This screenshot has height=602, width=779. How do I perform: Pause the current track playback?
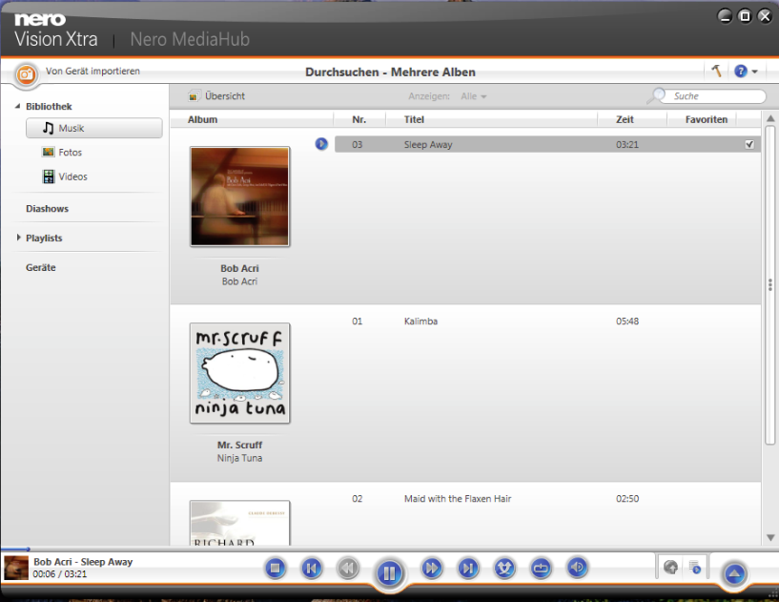(x=389, y=572)
